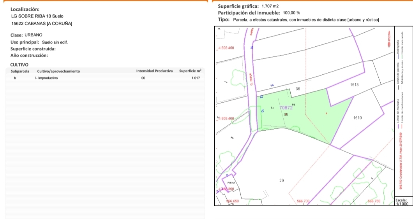413x219 pixels.
Task: Click the '100,00 %' participation value
Action: 291,12
